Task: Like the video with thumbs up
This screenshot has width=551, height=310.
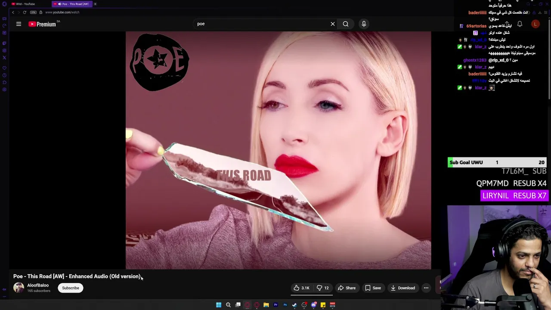Action: (x=301, y=288)
